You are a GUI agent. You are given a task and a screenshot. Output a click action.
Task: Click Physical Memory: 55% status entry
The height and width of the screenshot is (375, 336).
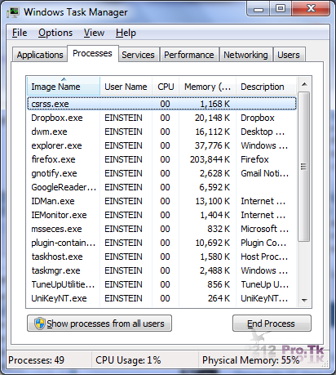pos(250,360)
